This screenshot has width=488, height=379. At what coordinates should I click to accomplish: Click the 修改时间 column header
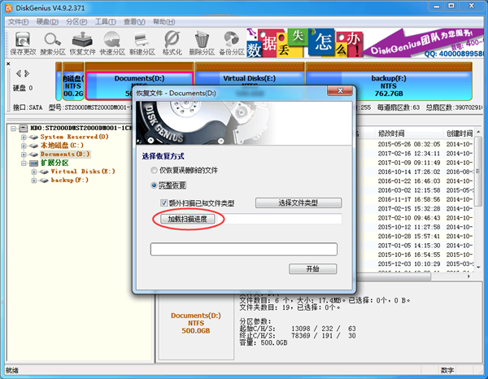[409, 133]
